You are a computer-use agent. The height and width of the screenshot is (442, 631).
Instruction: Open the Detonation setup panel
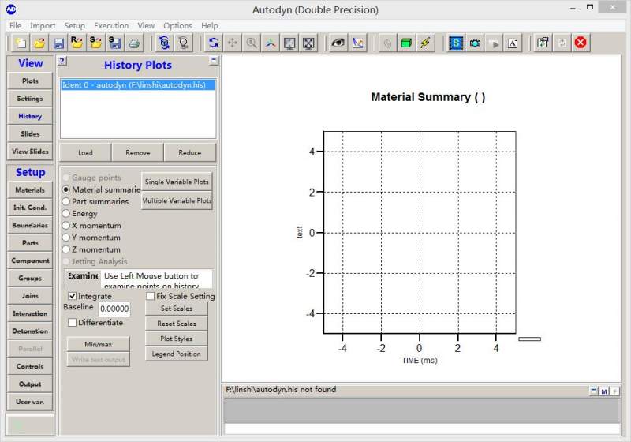[30, 331]
